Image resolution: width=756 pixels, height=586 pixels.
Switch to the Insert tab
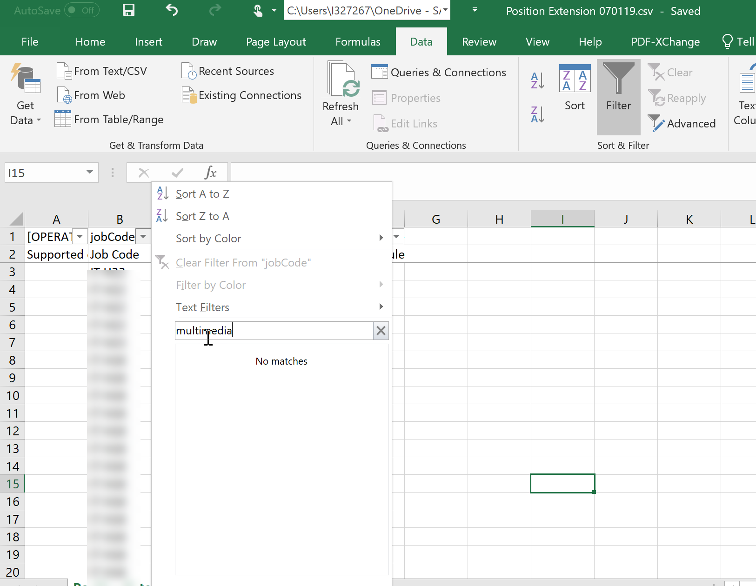click(148, 42)
